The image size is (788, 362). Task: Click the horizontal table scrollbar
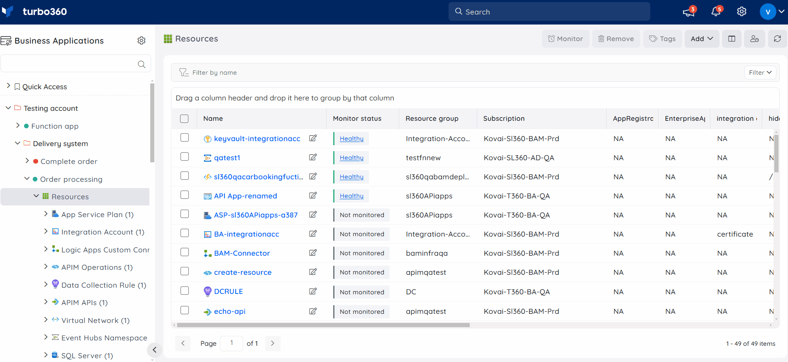coord(323,325)
